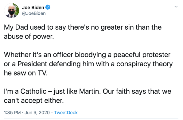Image resolution: width=183 pixels, height=120 pixels.
Task: Click the 1:35 PM timestamp
Action: pyautogui.click(x=12, y=113)
